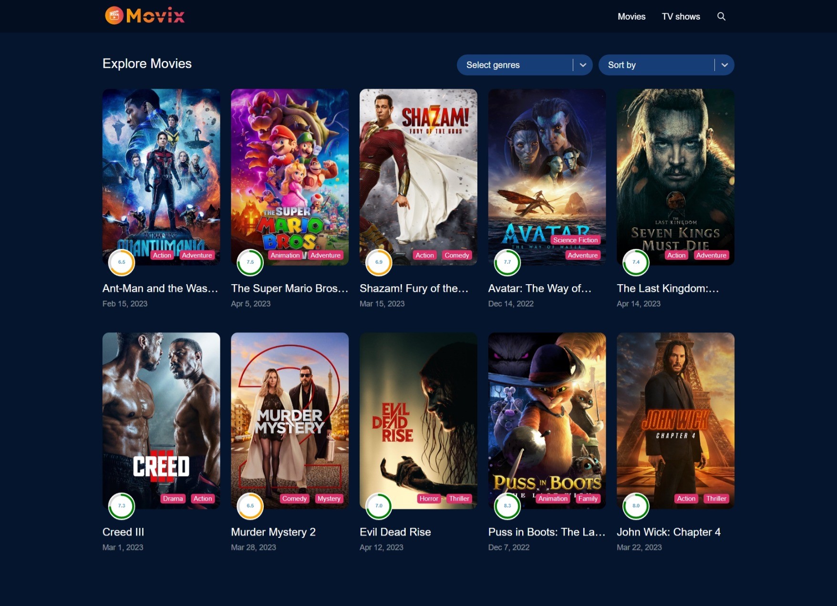
Task: Open the Evil Dead Rise poster
Action: click(418, 421)
